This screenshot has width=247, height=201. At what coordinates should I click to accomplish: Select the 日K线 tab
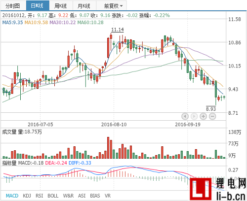tap(38, 6)
